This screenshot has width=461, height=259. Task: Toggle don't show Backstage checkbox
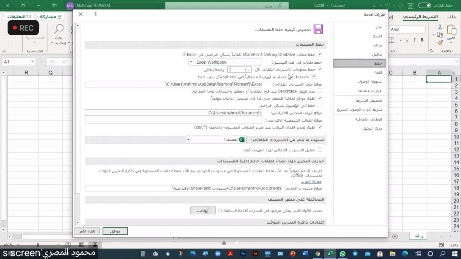click(x=320, y=91)
